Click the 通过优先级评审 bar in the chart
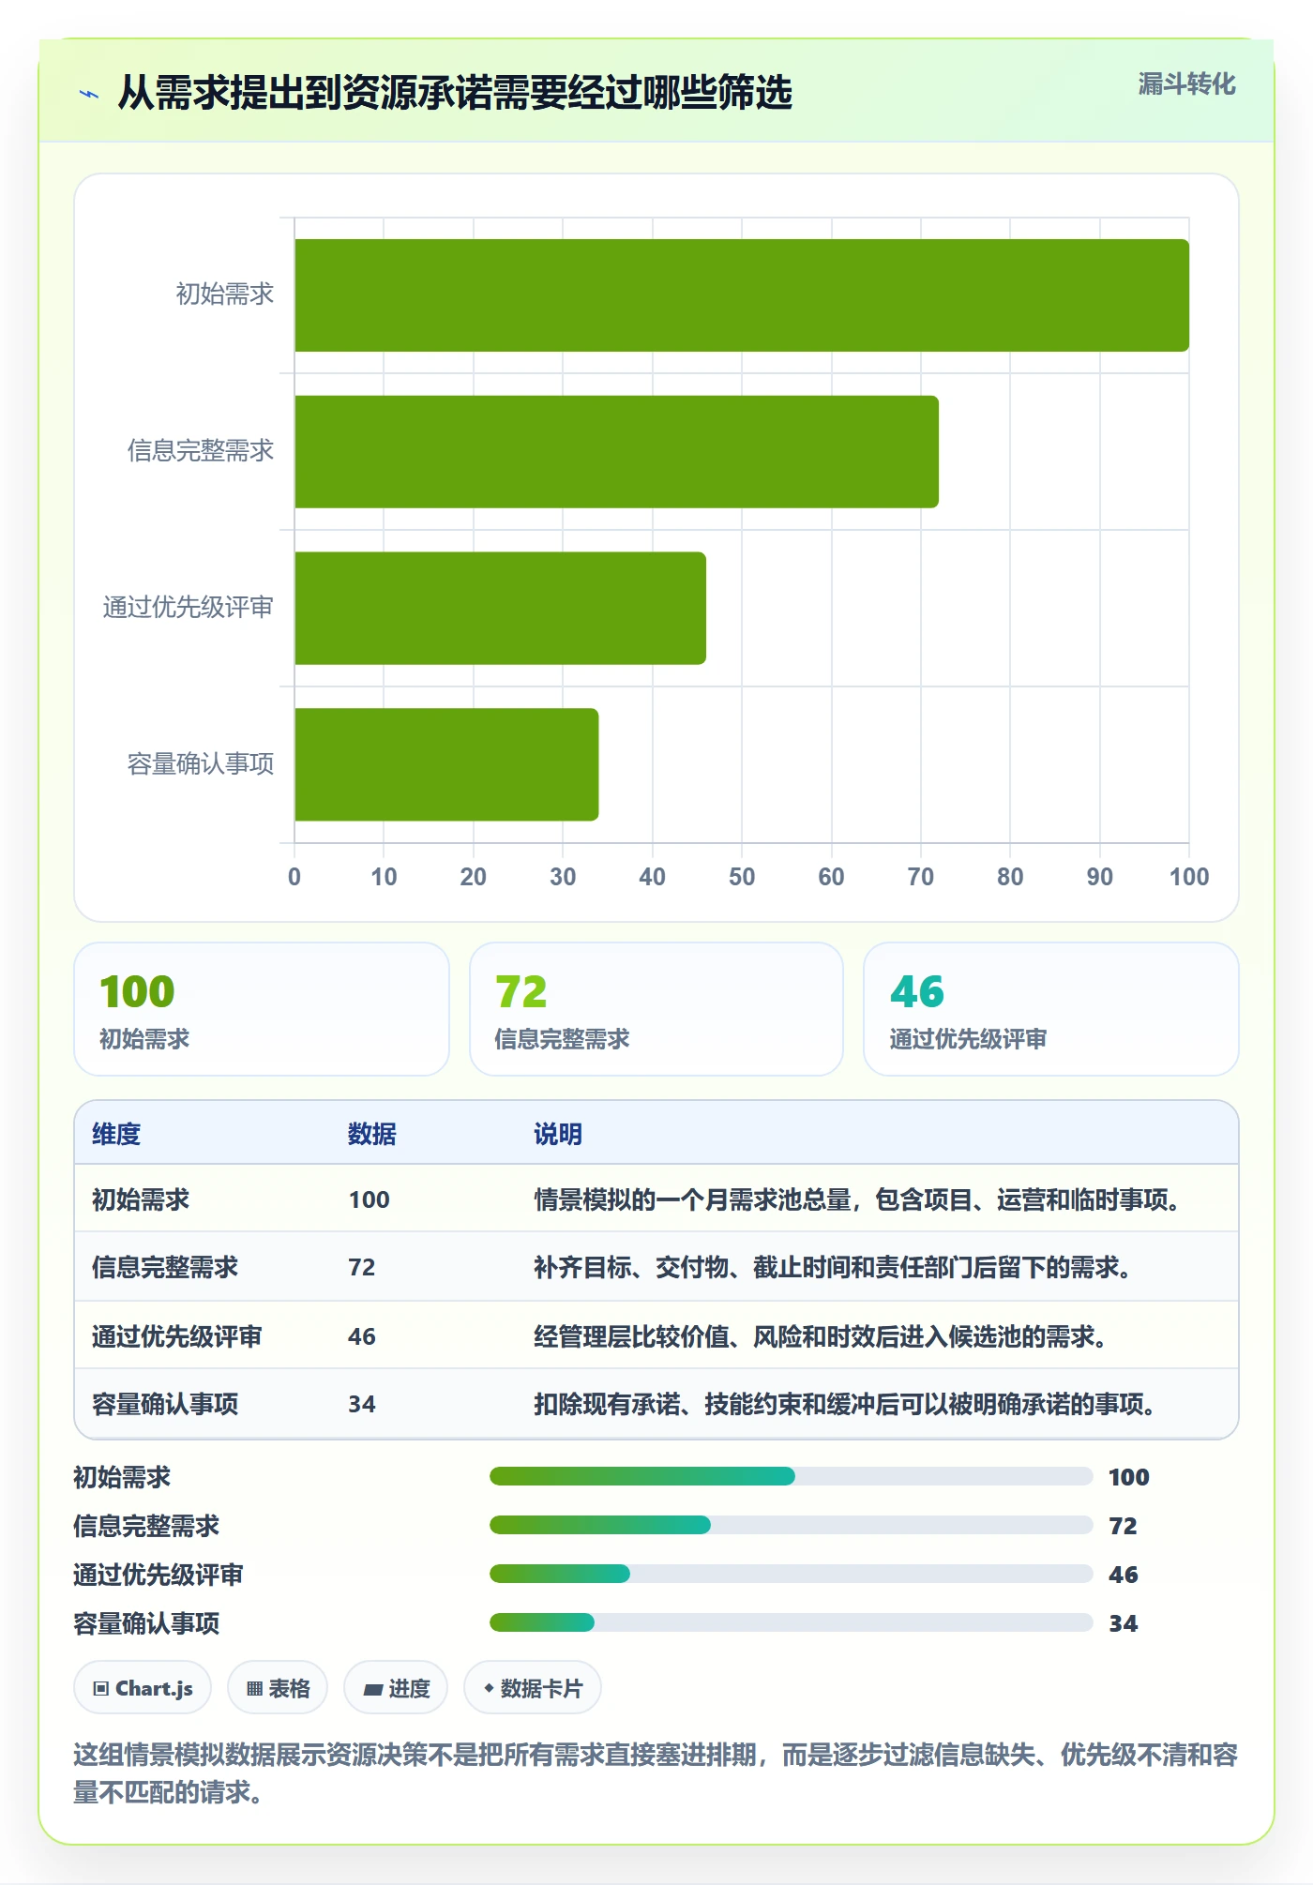This screenshot has height=1885, width=1313. (500, 609)
